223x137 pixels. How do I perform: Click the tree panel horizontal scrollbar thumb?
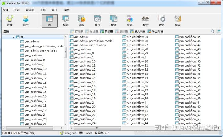click(29, 128)
